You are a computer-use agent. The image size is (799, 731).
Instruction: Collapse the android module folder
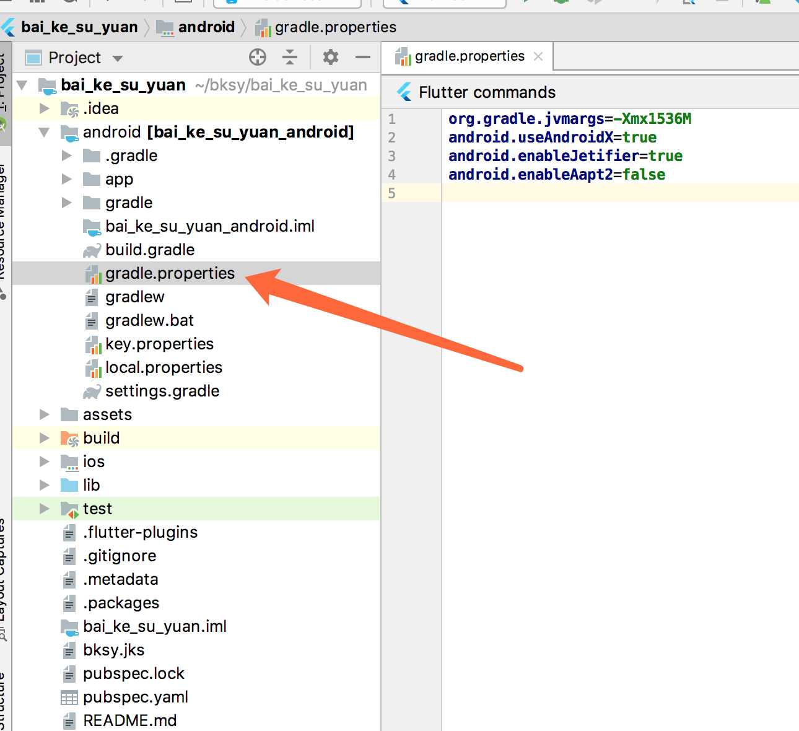coord(44,132)
